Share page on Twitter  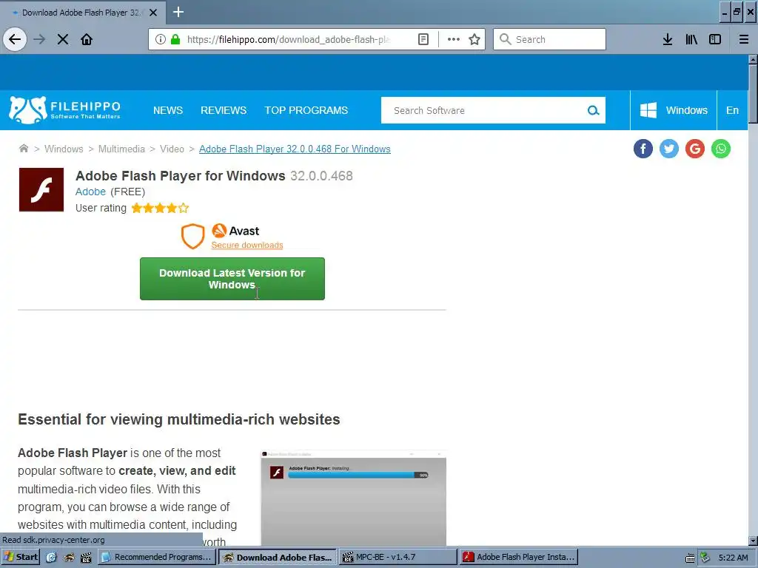(669, 149)
